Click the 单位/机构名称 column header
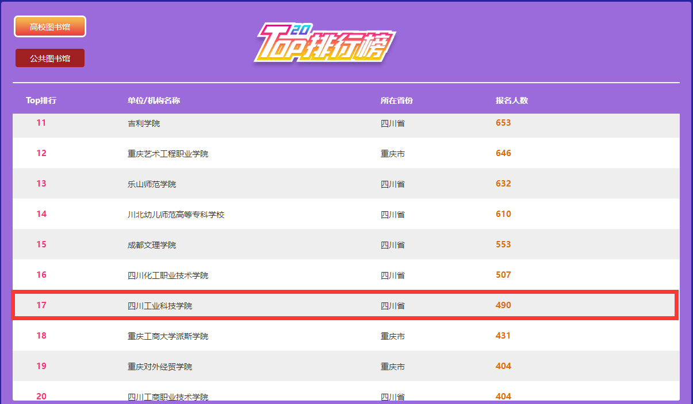This screenshot has height=404, width=693. [154, 100]
